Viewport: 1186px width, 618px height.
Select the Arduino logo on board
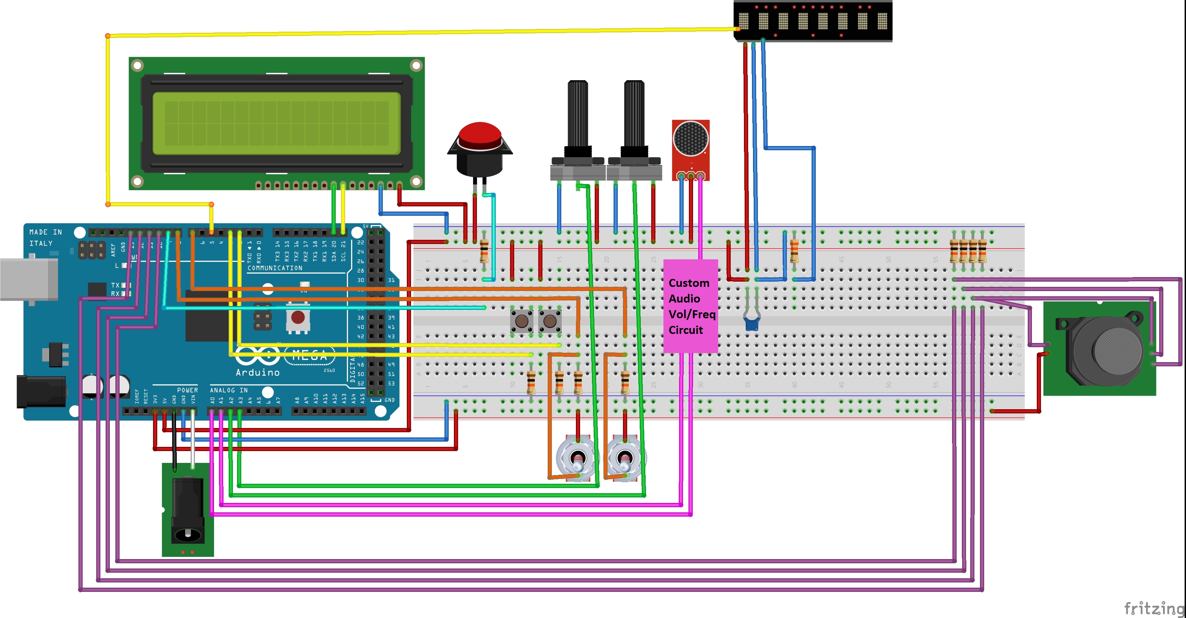258,361
